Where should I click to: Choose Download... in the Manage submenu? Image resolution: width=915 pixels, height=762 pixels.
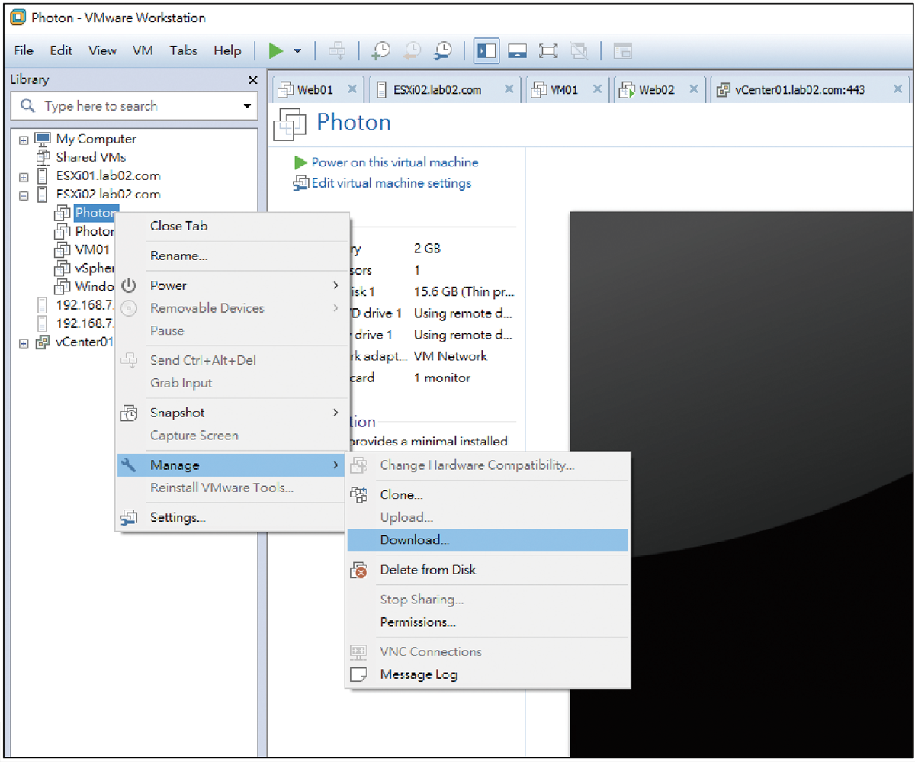point(488,540)
